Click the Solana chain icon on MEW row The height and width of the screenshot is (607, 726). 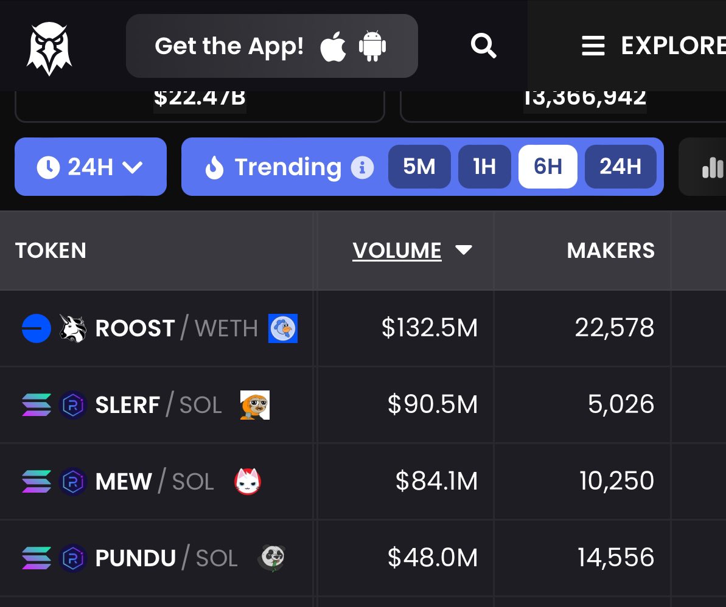37,482
